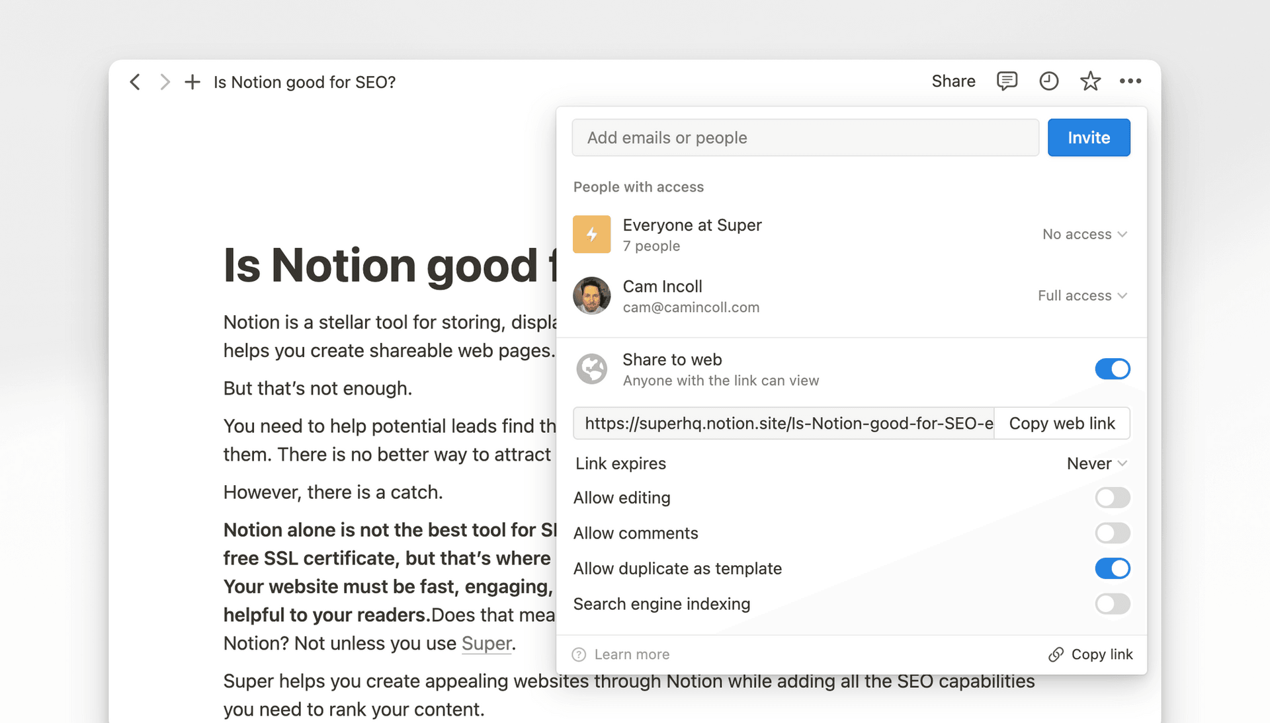Viewport: 1270px width, 723px height.
Task: Click the Super workspace lightning icon
Action: coord(591,234)
